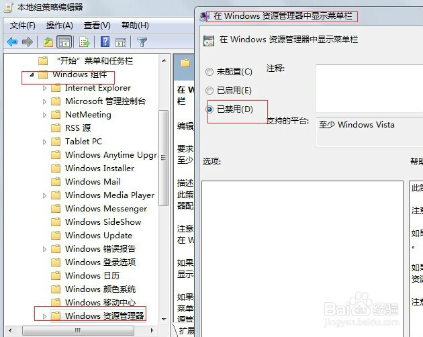Expand the Microsoft 管理控制台 node
423x337 pixels.
[x=44, y=102]
